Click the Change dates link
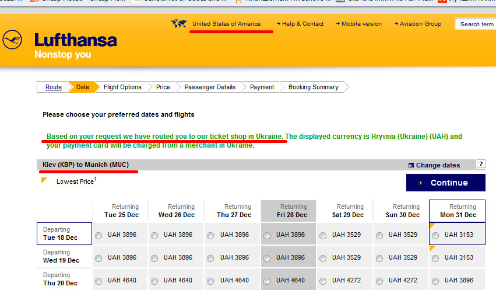496x290 pixels. pos(438,165)
